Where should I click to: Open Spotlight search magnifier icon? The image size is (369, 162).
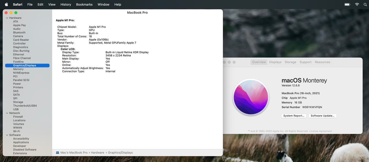(365, 4)
